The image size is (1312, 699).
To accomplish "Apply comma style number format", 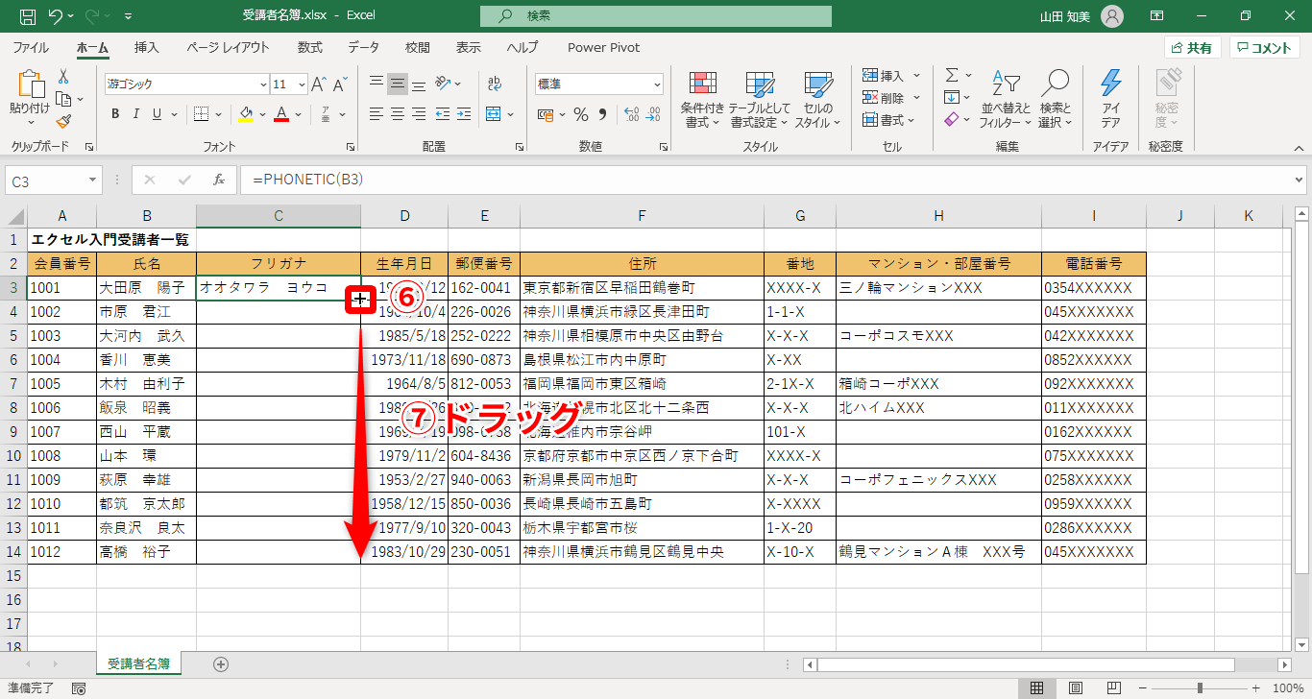I will [603, 114].
